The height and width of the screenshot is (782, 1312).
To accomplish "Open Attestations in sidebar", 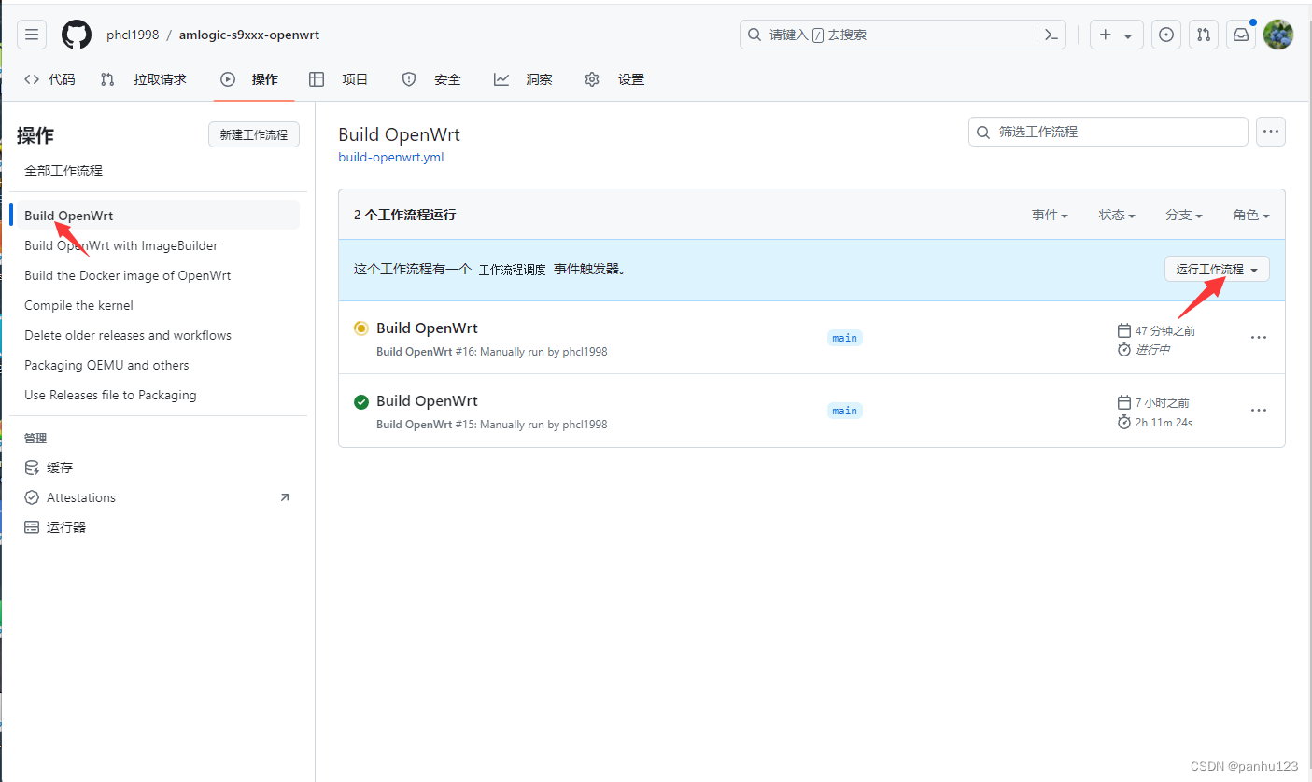I will [x=158, y=497].
